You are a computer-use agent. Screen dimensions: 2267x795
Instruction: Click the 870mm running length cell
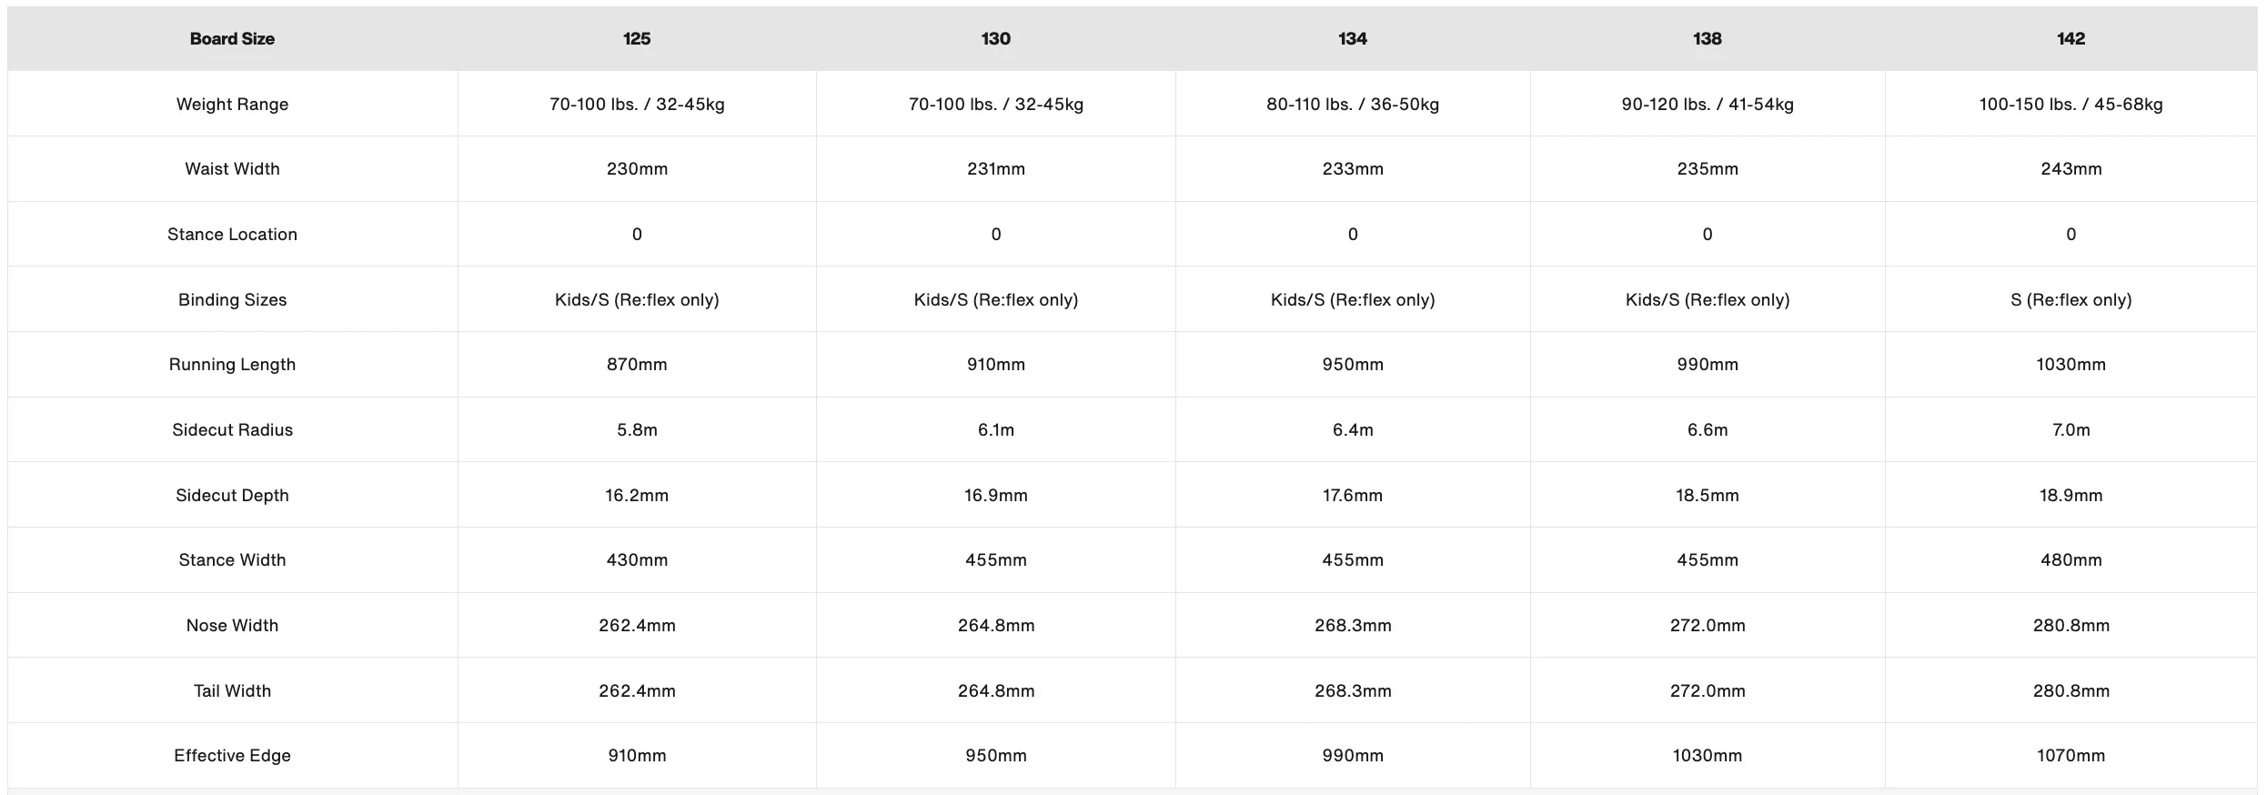point(637,364)
